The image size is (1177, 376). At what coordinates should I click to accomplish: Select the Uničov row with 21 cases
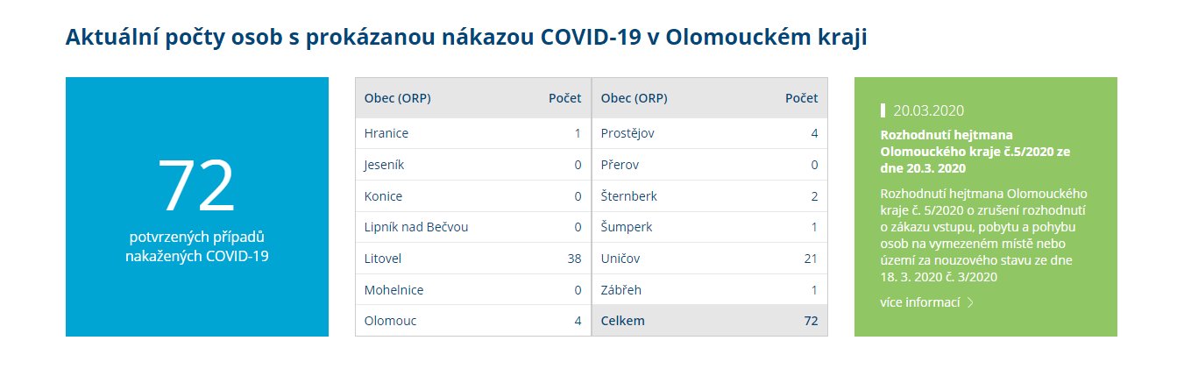coord(710,259)
